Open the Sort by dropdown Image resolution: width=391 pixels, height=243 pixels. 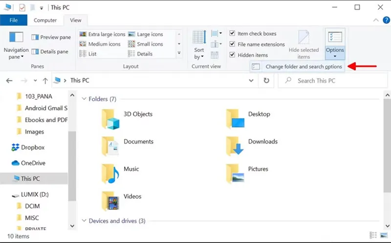tap(199, 45)
